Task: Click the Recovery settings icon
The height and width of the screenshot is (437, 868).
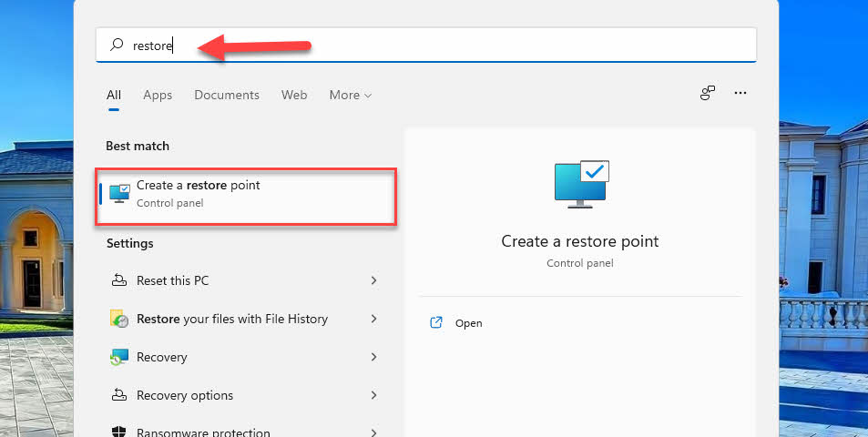Action: pyautogui.click(x=119, y=358)
